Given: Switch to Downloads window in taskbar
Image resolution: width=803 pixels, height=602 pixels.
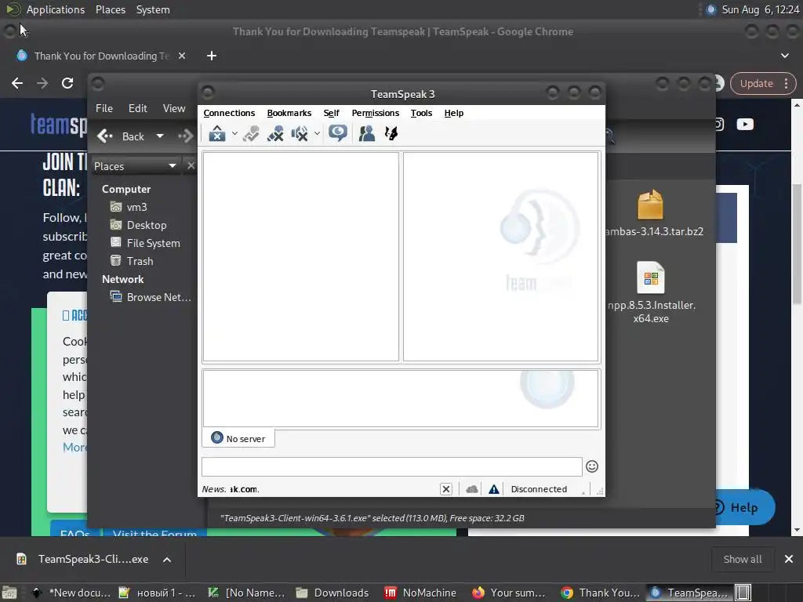Looking at the screenshot, I should 332,593.
